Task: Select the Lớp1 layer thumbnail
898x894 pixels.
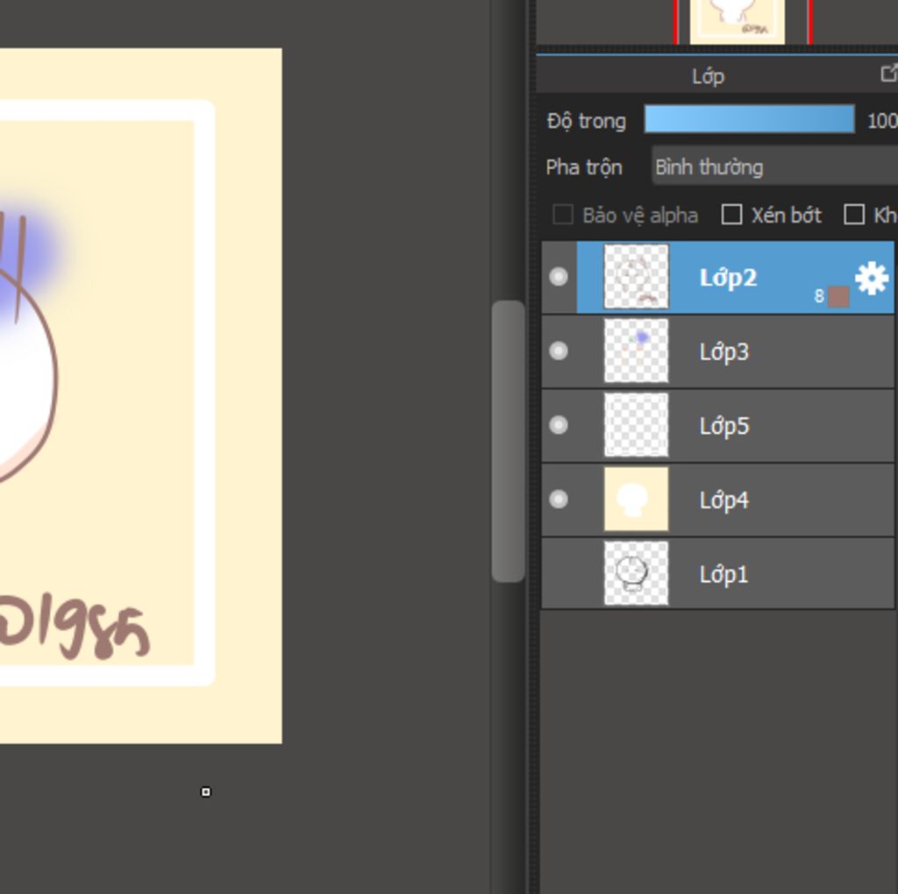Action: (637, 573)
